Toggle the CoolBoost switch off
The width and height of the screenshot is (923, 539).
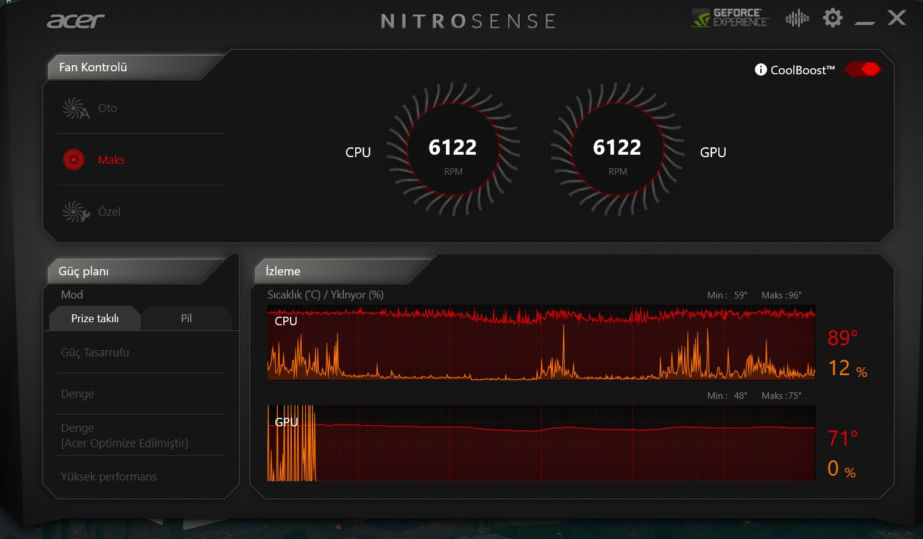pos(862,69)
